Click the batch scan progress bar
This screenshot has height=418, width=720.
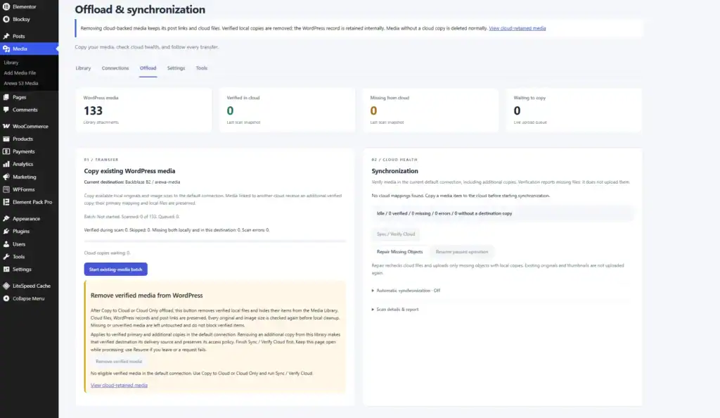tap(215, 241)
